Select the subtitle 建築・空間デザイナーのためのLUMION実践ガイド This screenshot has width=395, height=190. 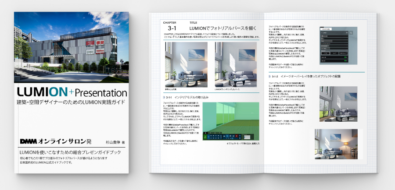pyautogui.click(x=71, y=102)
